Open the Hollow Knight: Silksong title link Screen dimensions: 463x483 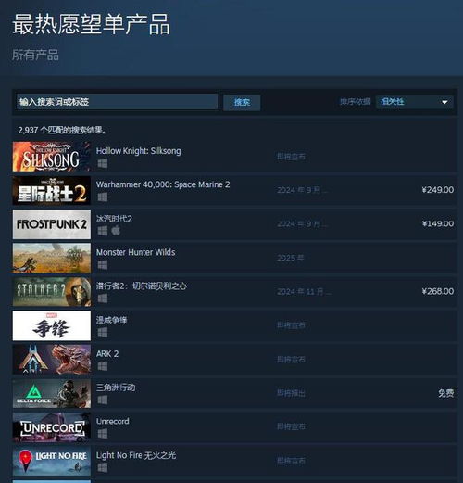pos(139,151)
